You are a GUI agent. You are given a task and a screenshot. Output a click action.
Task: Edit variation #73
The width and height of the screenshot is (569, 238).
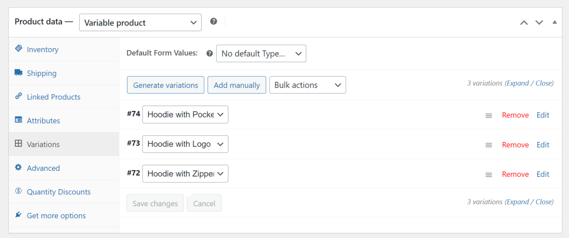coord(543,145)
